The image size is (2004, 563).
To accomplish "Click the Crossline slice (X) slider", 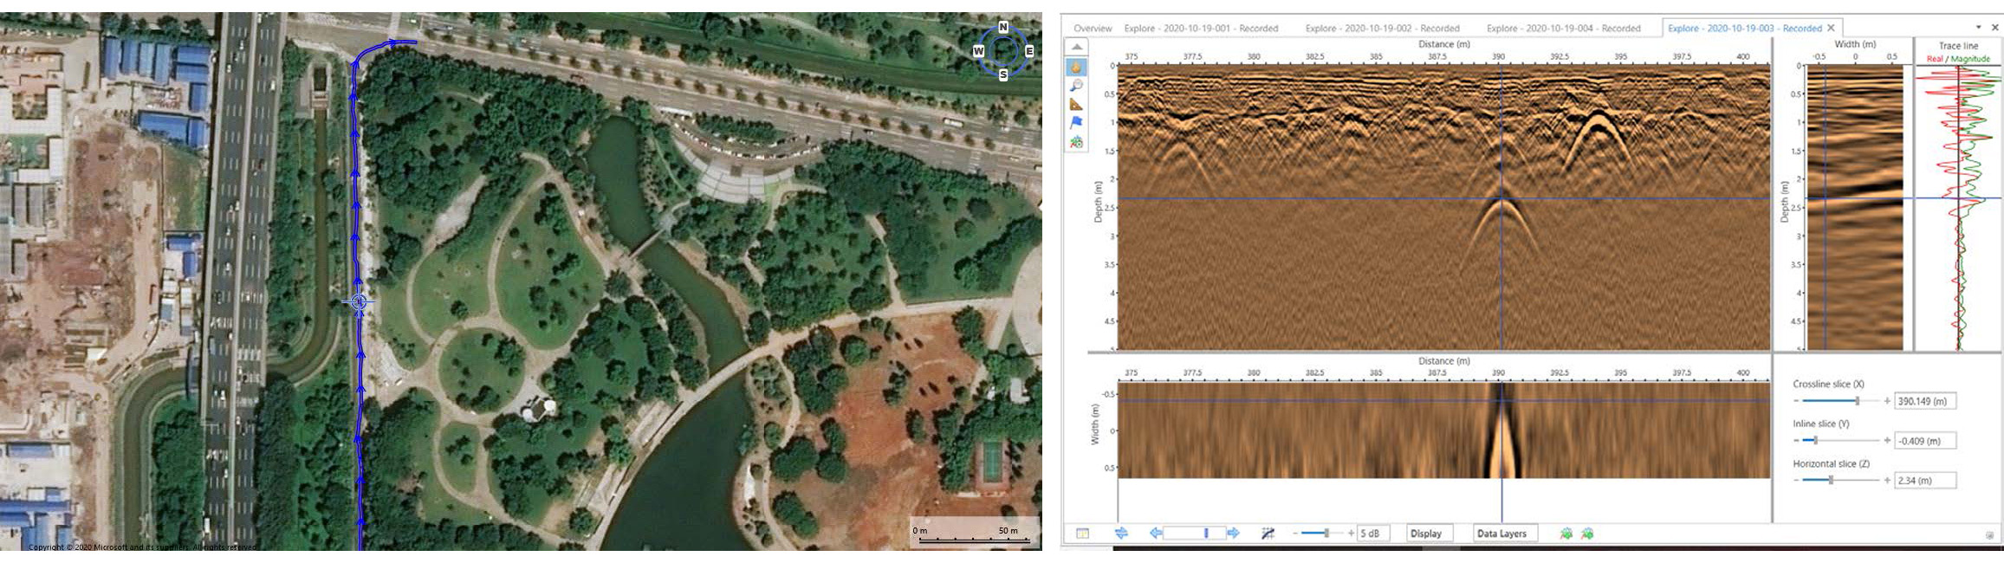I will point(1840,401).
